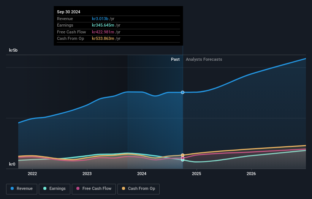
Task: Click the kr0 y-axis label
Action: (x=12, y=164)
